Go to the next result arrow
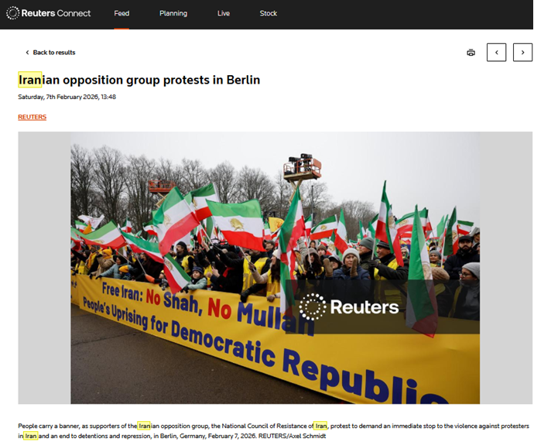 522,53
